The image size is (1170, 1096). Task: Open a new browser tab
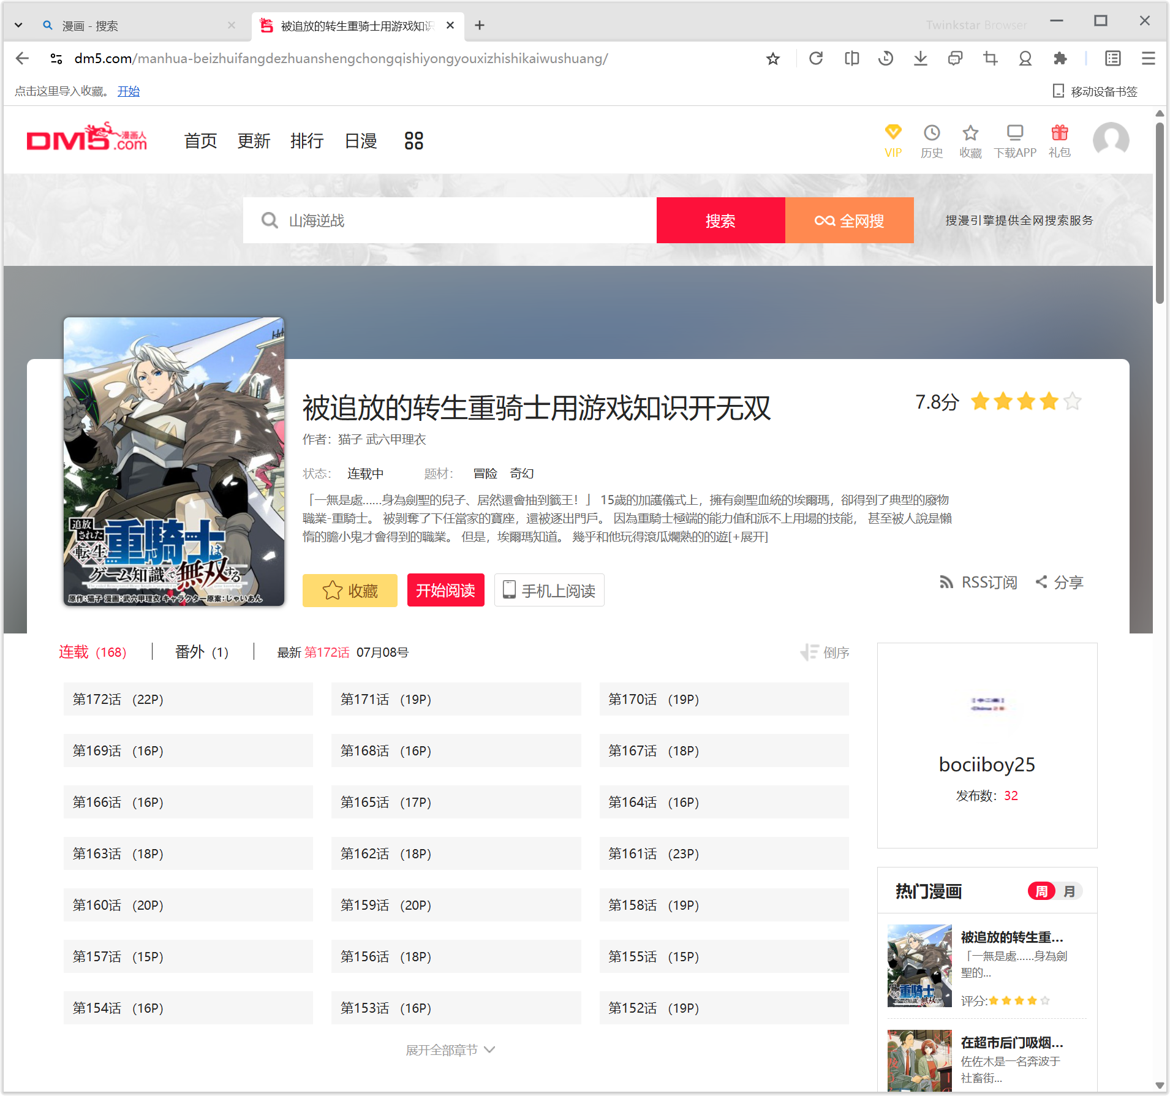[480, 25]
